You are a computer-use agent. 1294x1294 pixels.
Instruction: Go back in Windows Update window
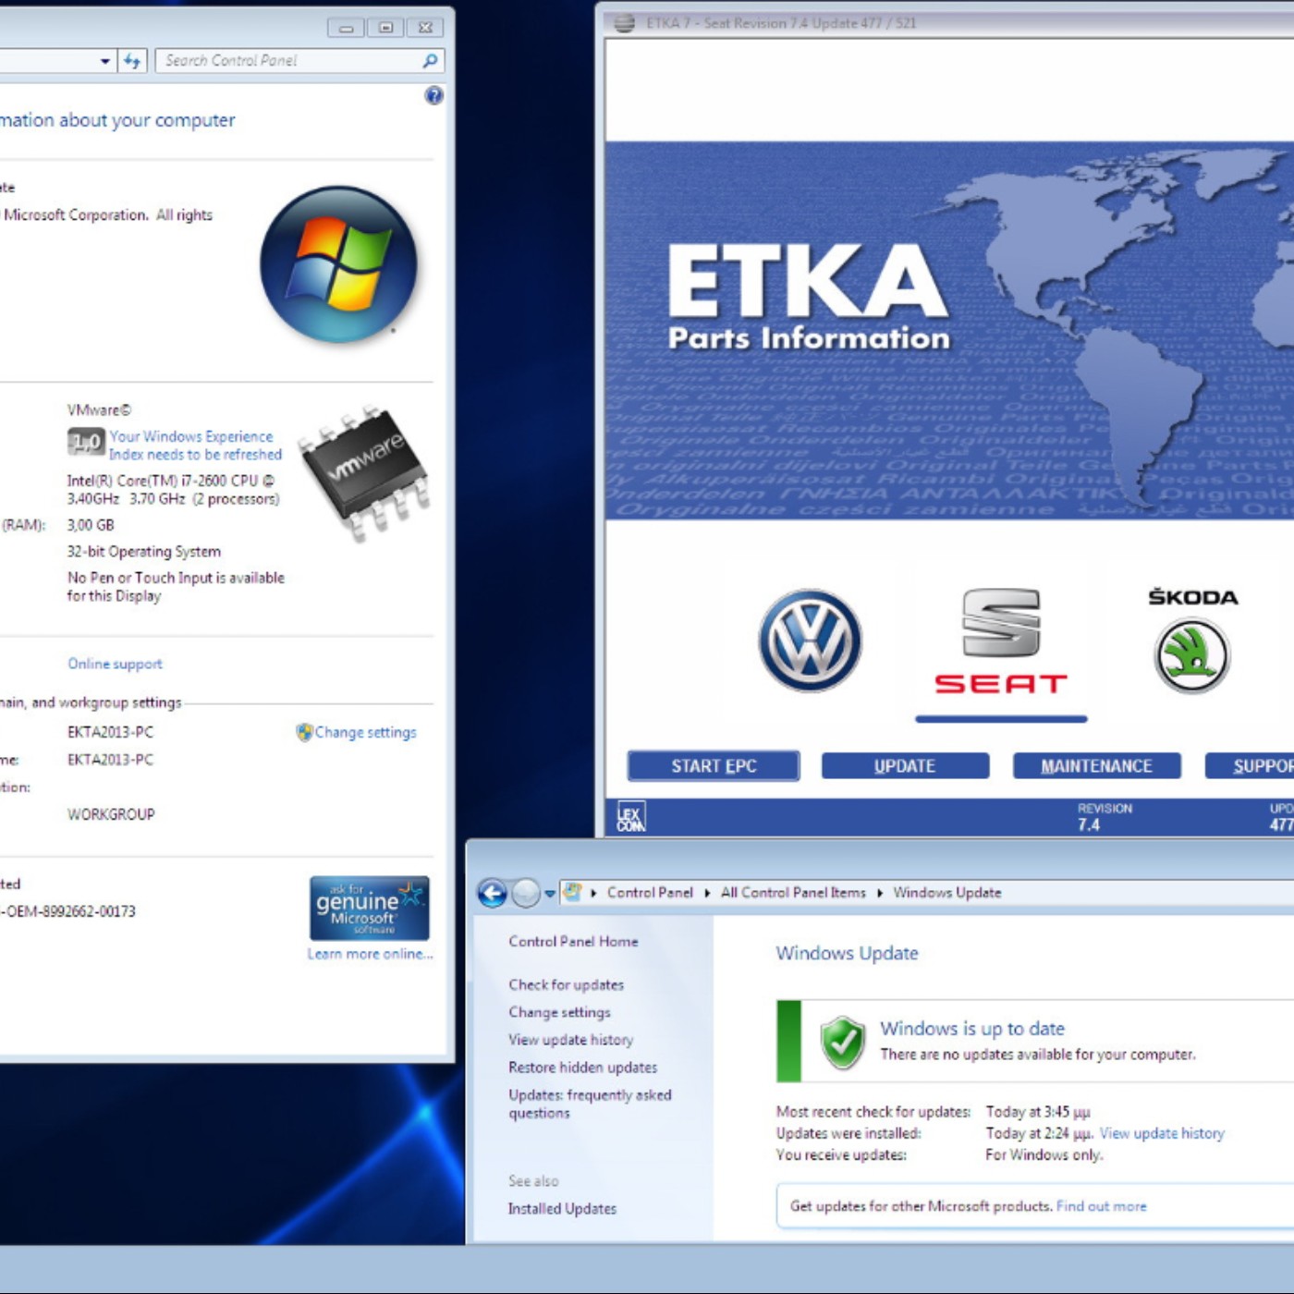pos(493,893)
